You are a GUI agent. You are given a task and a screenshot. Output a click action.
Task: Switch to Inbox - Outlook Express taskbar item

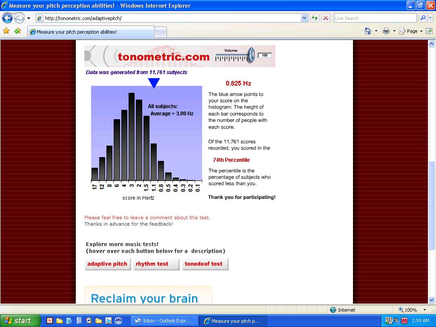[x=164, y=321]
